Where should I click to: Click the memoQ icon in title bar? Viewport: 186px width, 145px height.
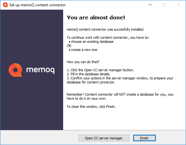pos(5,5)
